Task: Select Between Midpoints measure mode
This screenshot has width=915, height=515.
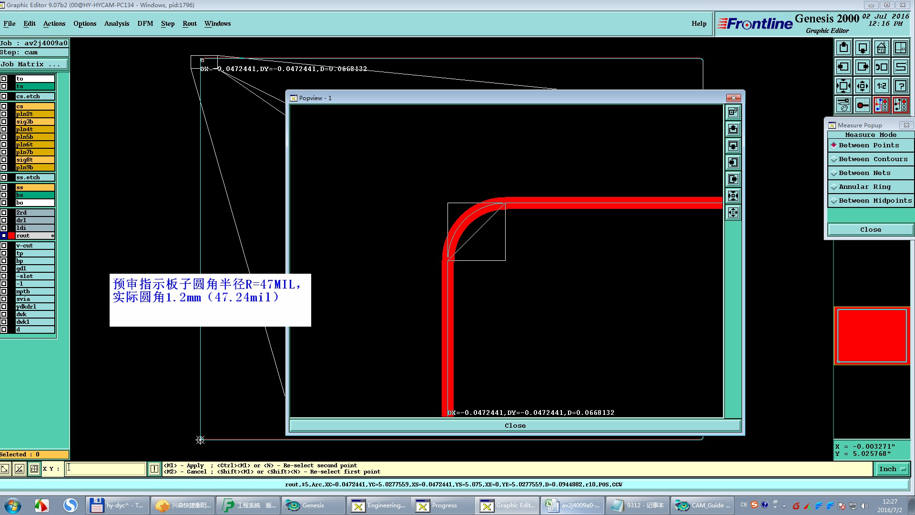Action: (x=870, y=201)
